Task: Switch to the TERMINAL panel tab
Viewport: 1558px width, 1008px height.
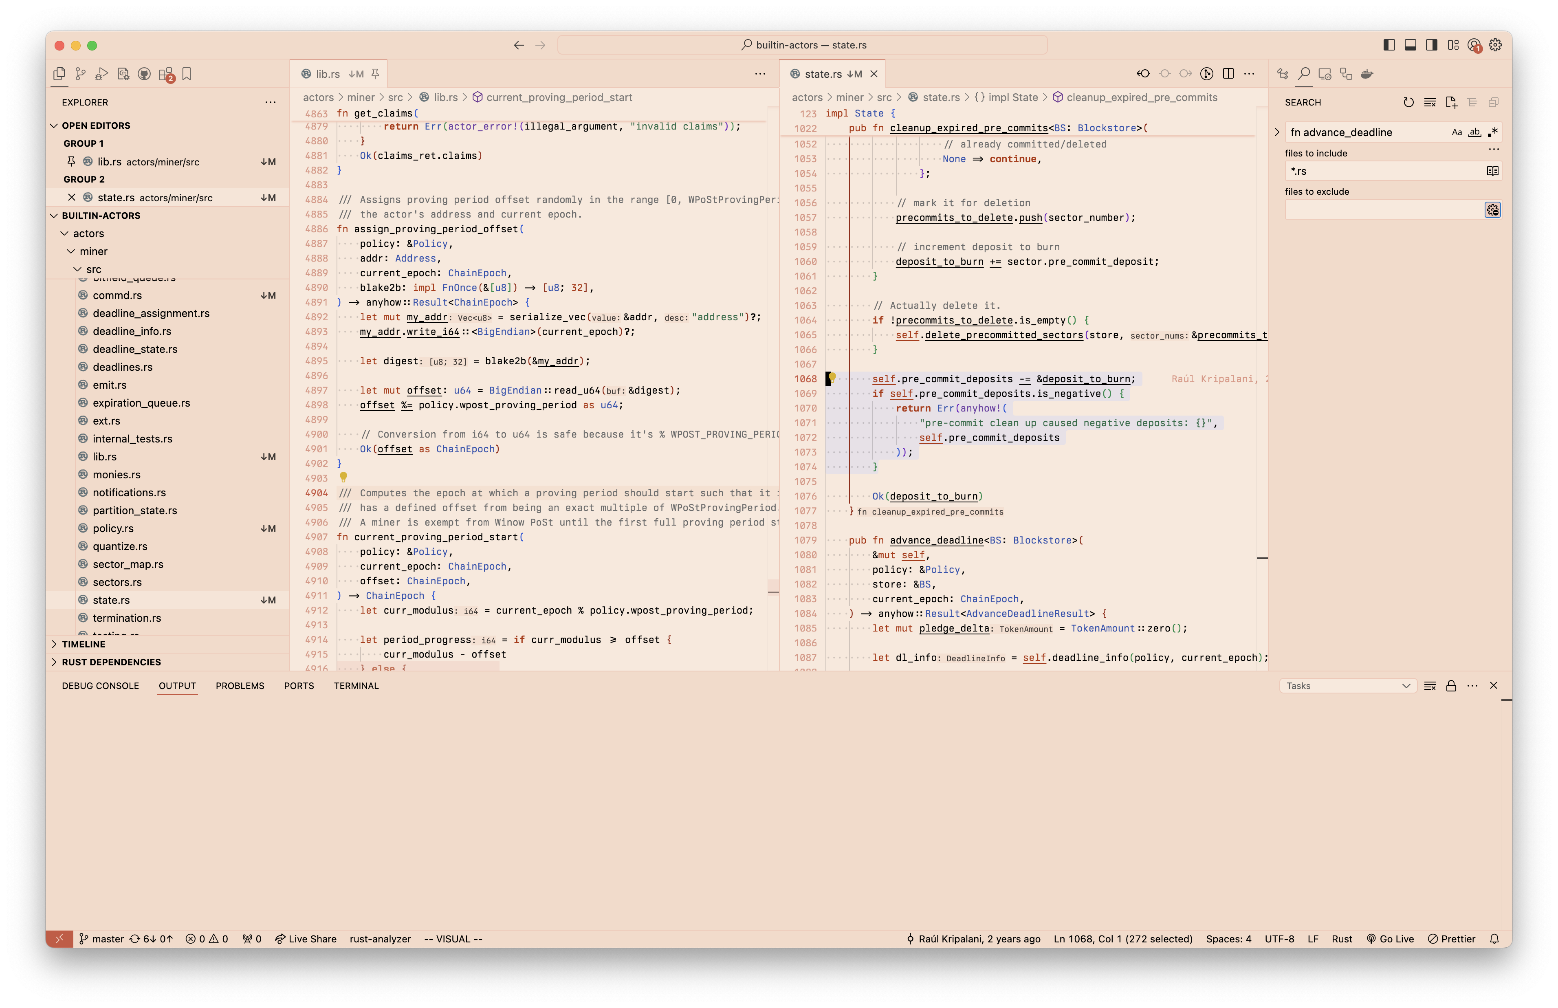Action: [x=356, y=686]
